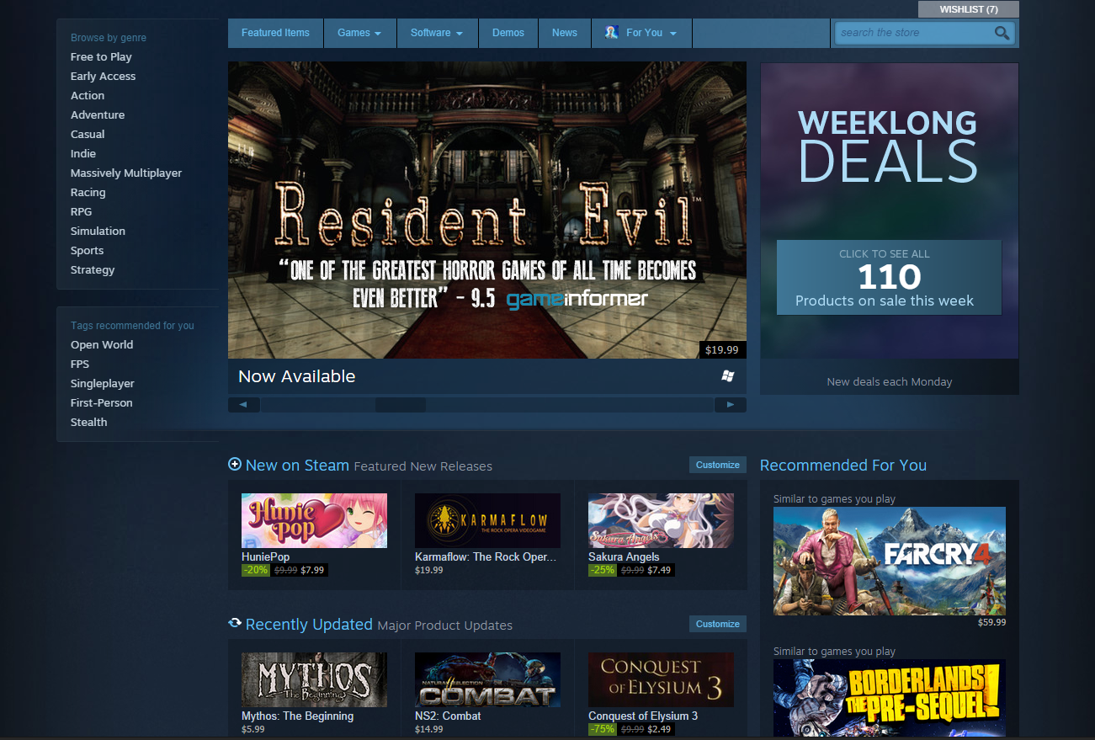Click the "New deals each Monday" text
Viewport: 1095px width, 740px height.
click(890, 382)
